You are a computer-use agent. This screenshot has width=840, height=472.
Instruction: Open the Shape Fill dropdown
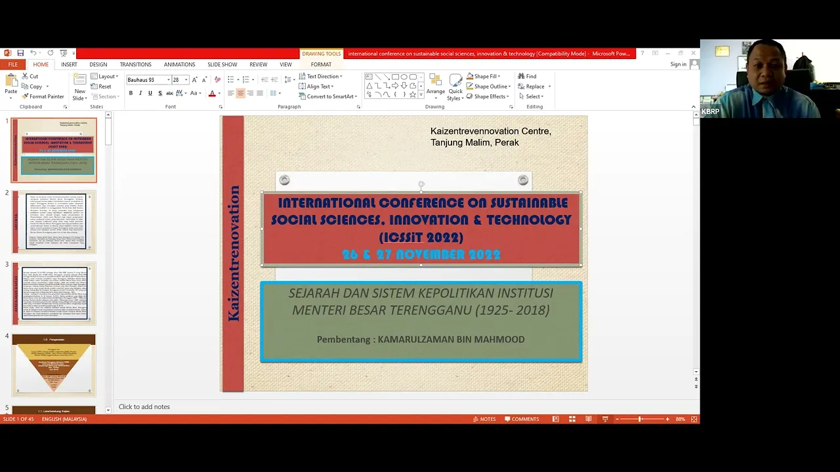click(x=484, y=77)
